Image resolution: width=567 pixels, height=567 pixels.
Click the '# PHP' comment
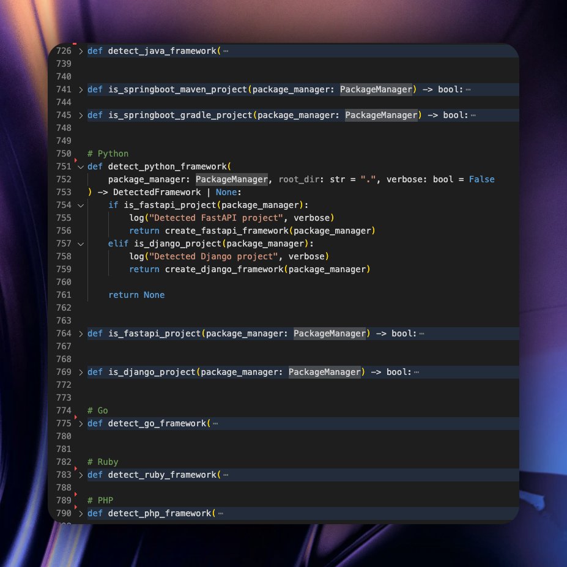tap(100, 500)
